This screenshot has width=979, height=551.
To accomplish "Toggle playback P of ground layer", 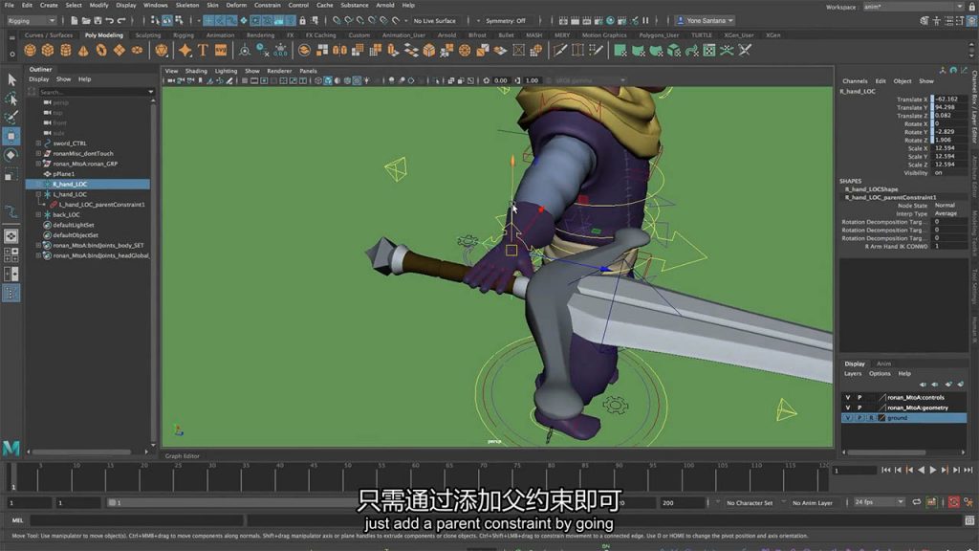I will (859, 417).
